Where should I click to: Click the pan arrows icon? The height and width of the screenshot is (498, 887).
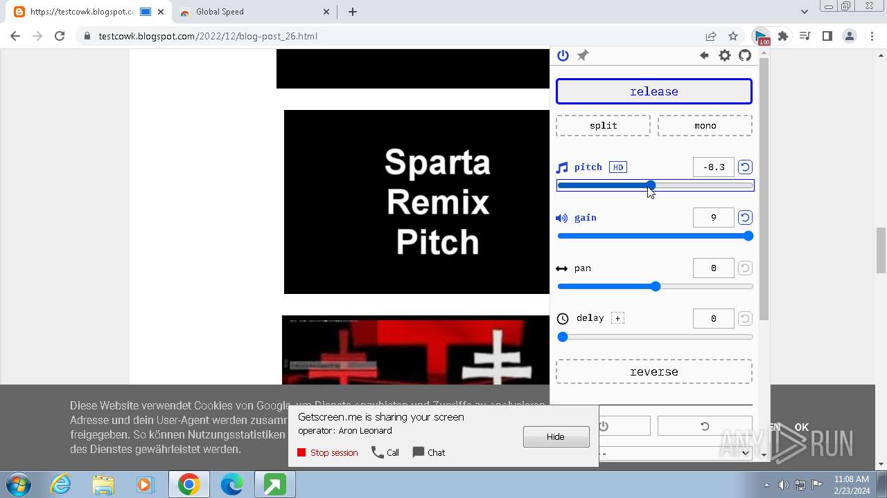pyautogui.click(x=562, y=268)
